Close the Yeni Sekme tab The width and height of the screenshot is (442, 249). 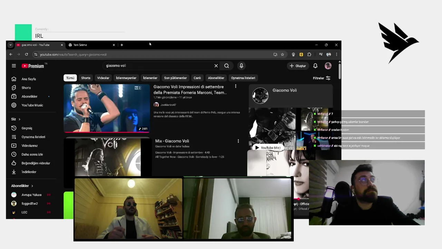click(x=114, y=45)
